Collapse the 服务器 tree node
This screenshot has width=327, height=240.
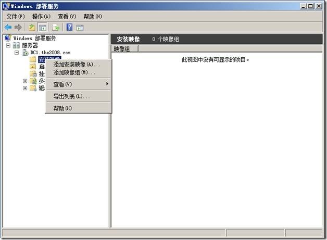8,45
